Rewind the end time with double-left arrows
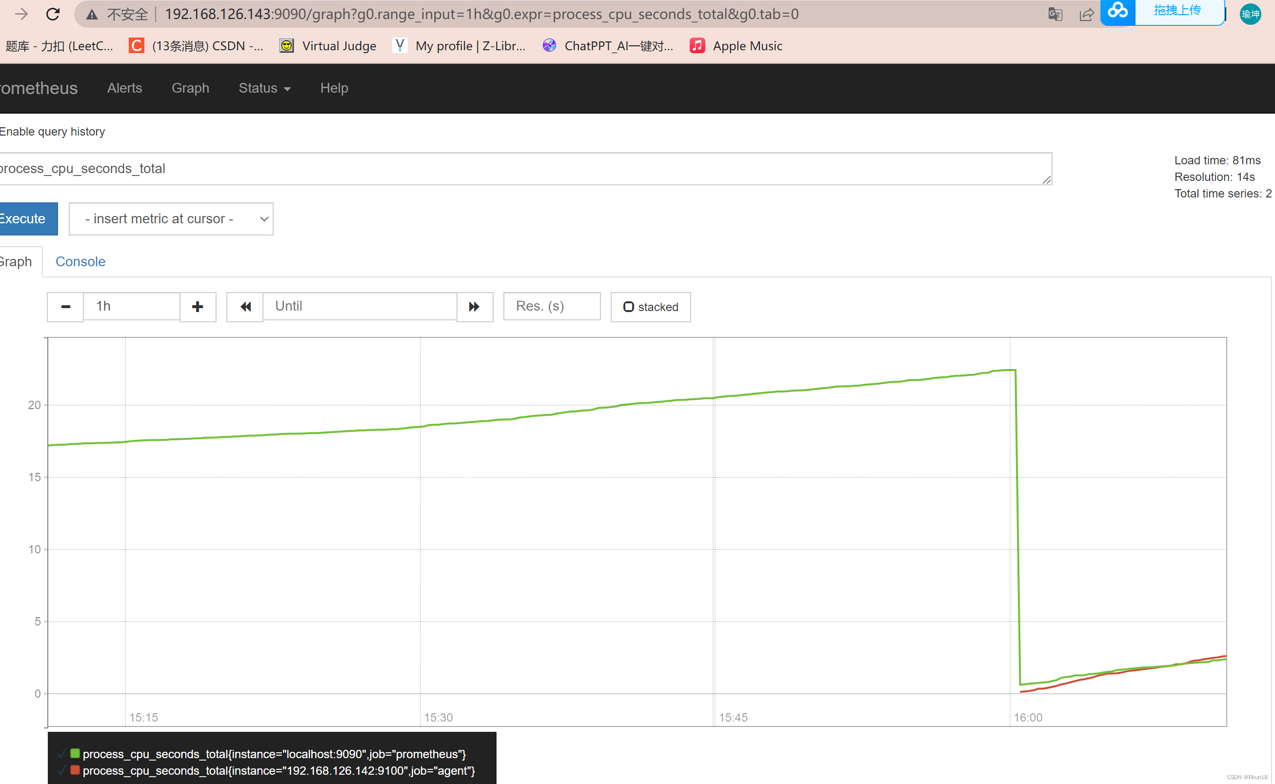 coord(245,307)
